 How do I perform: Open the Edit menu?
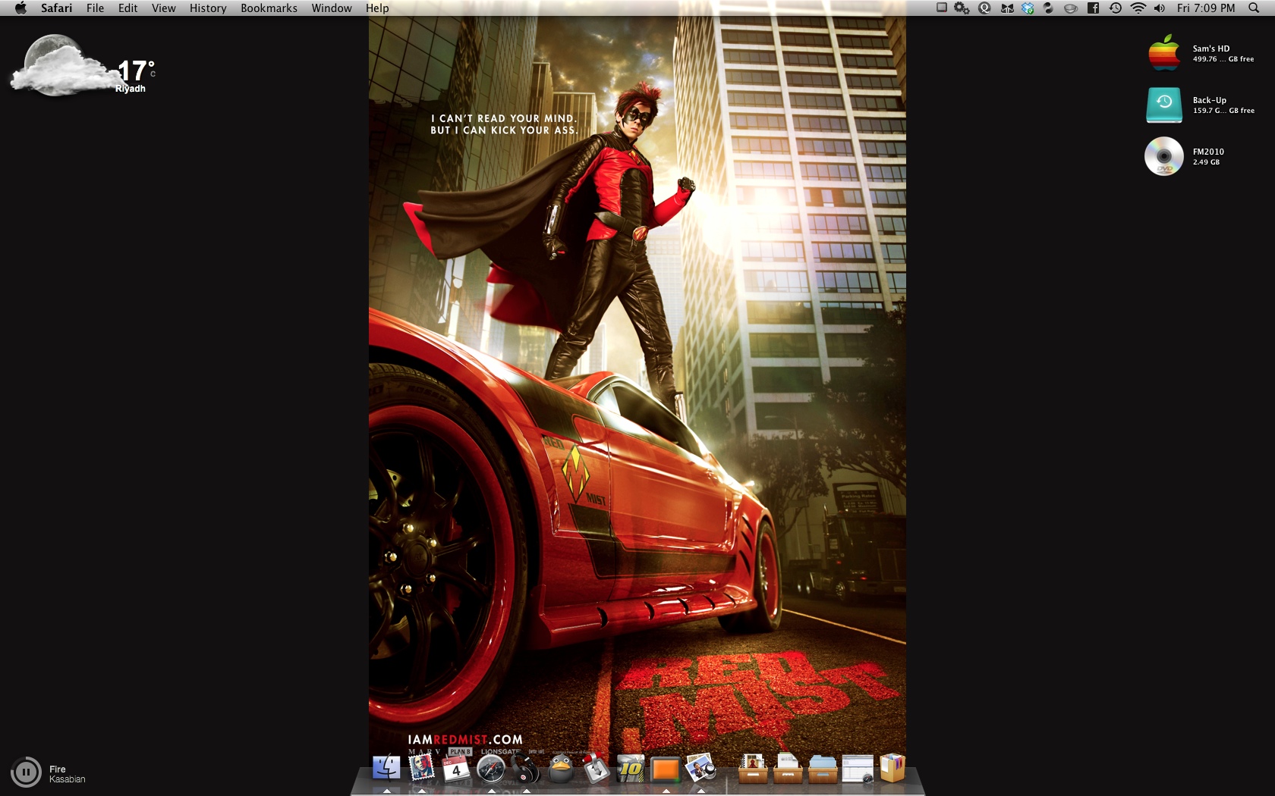(x=127, y=8)
